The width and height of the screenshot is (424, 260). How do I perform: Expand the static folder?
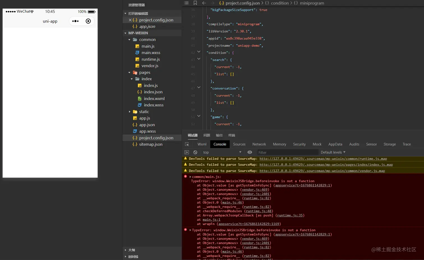click(x=129, y=112)
